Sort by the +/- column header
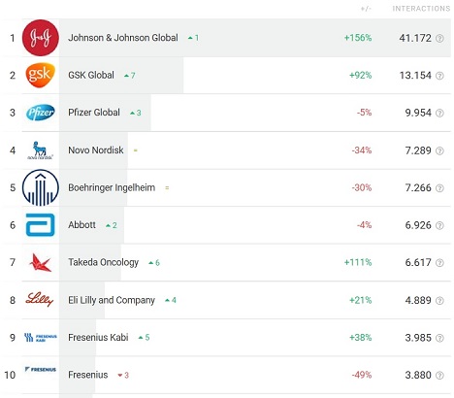 click(366, 9)
